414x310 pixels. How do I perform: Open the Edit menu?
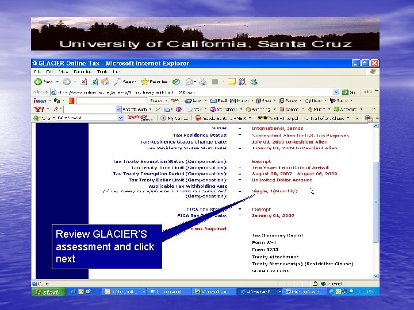click(x=49, y=71)
